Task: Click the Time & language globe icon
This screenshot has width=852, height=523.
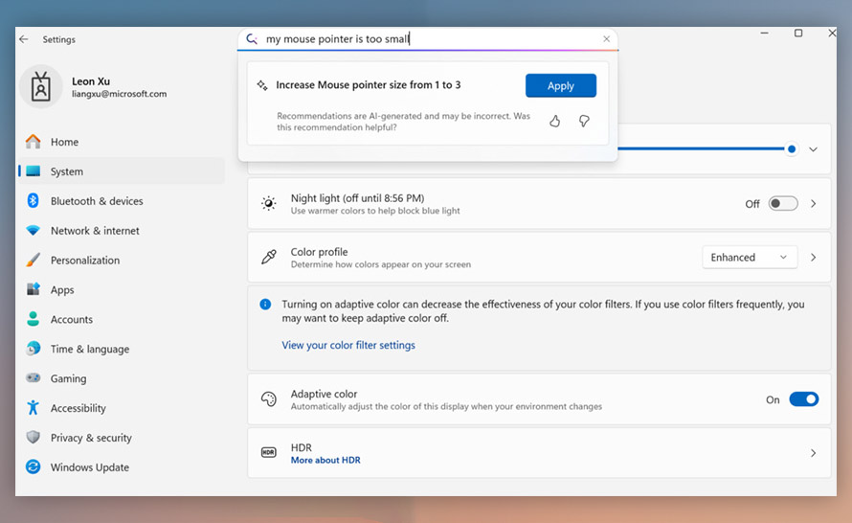Action: point(34,349)
